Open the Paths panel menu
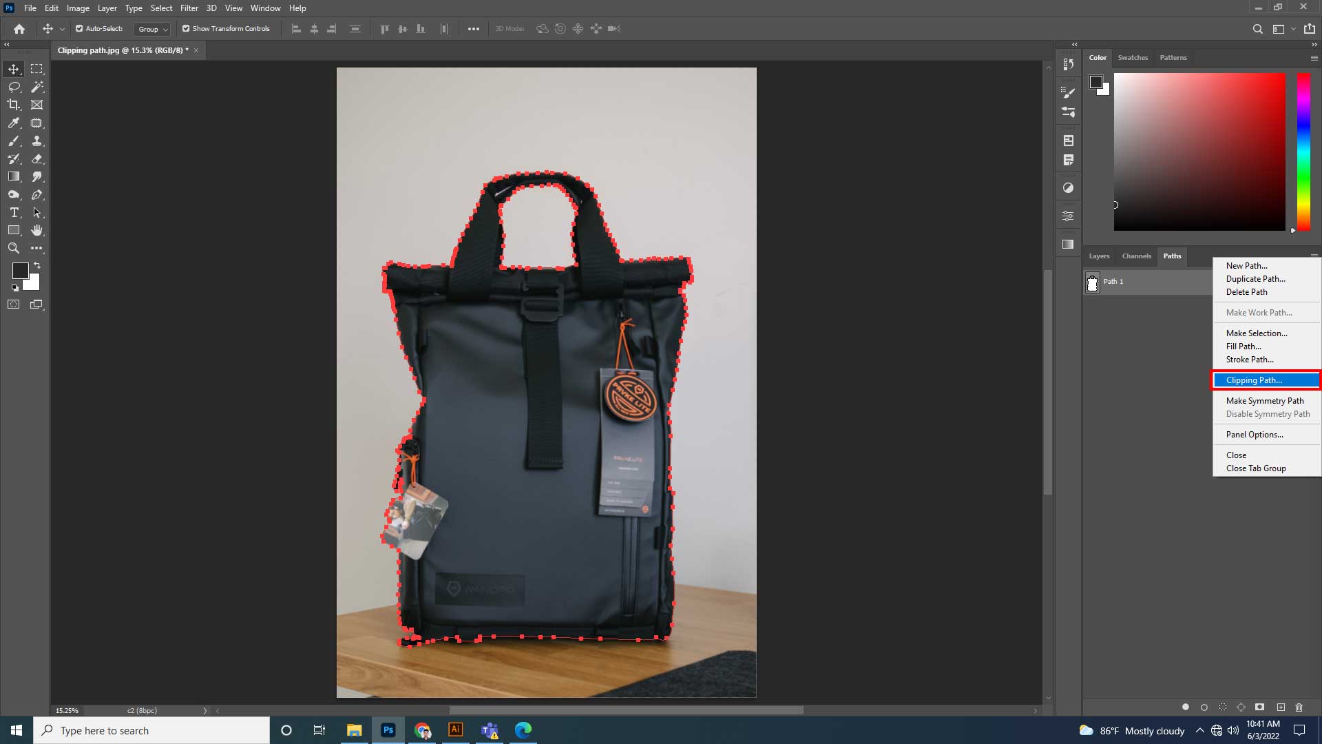 coord(1316,255)
